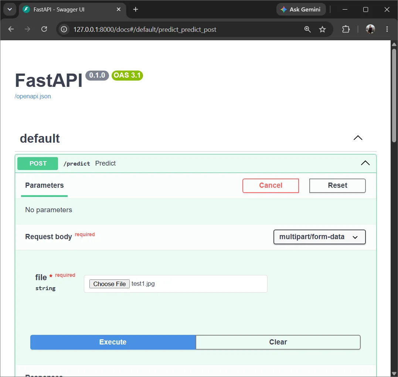Screen dimensions: 398x377
Task: Go forward to the next page
Action: tap(27, 29)
